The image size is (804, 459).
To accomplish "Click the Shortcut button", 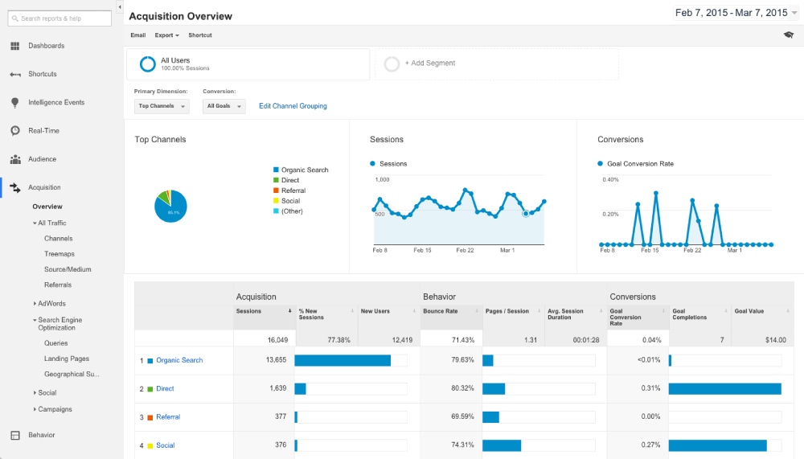I will (x=200, y=35).
